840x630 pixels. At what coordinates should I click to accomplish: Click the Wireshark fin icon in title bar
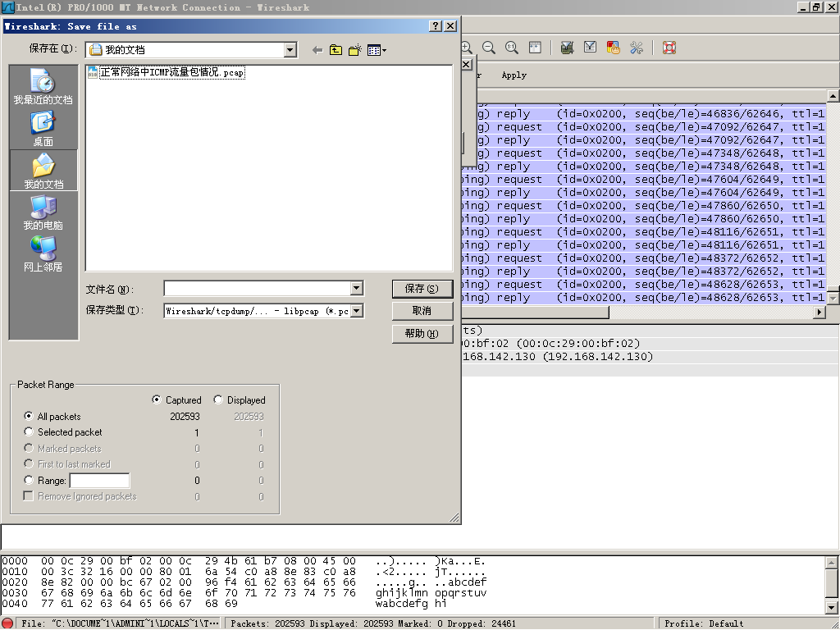(x=7, y=7)
